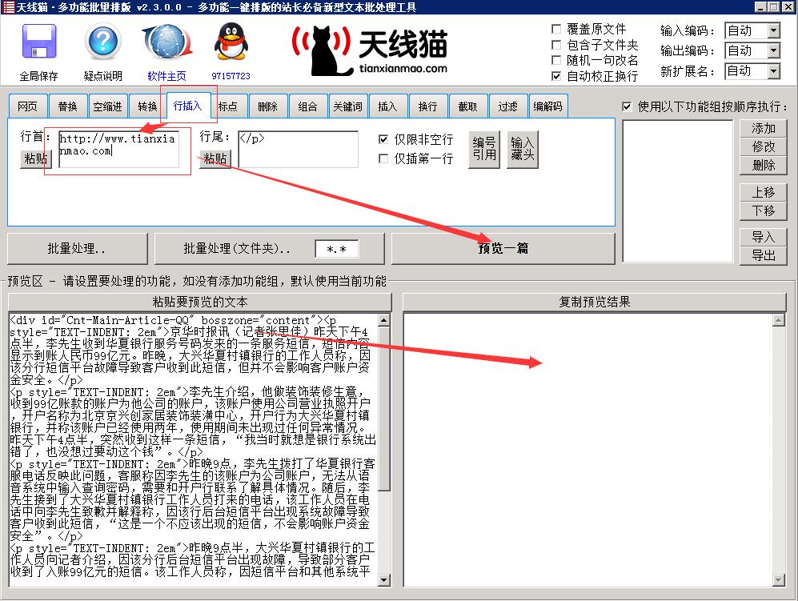The image size is (798, 601).
Task: Click the 导入 button
Action: point(764,237)
